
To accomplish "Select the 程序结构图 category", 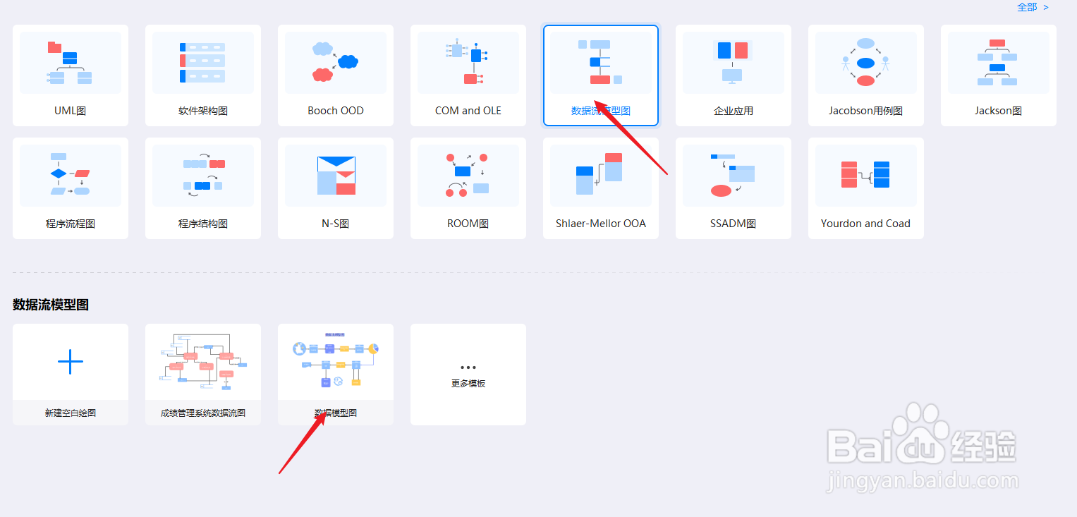I will 202,188.
